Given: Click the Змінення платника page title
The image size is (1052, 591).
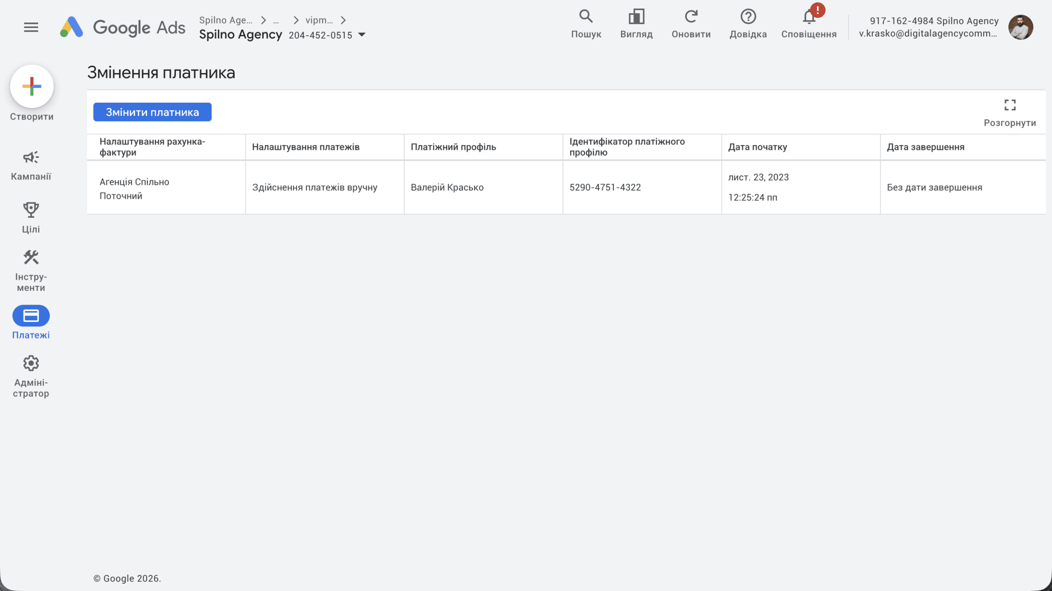Looking at the screenshot, I should (x=161, y=73).
